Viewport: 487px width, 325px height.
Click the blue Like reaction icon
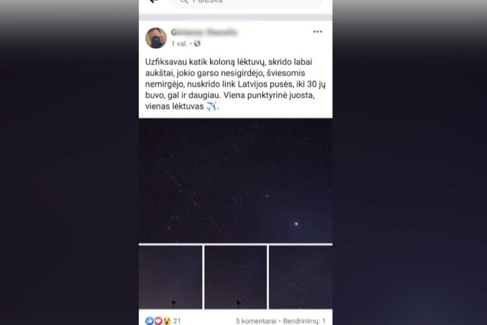coord(149,321)
